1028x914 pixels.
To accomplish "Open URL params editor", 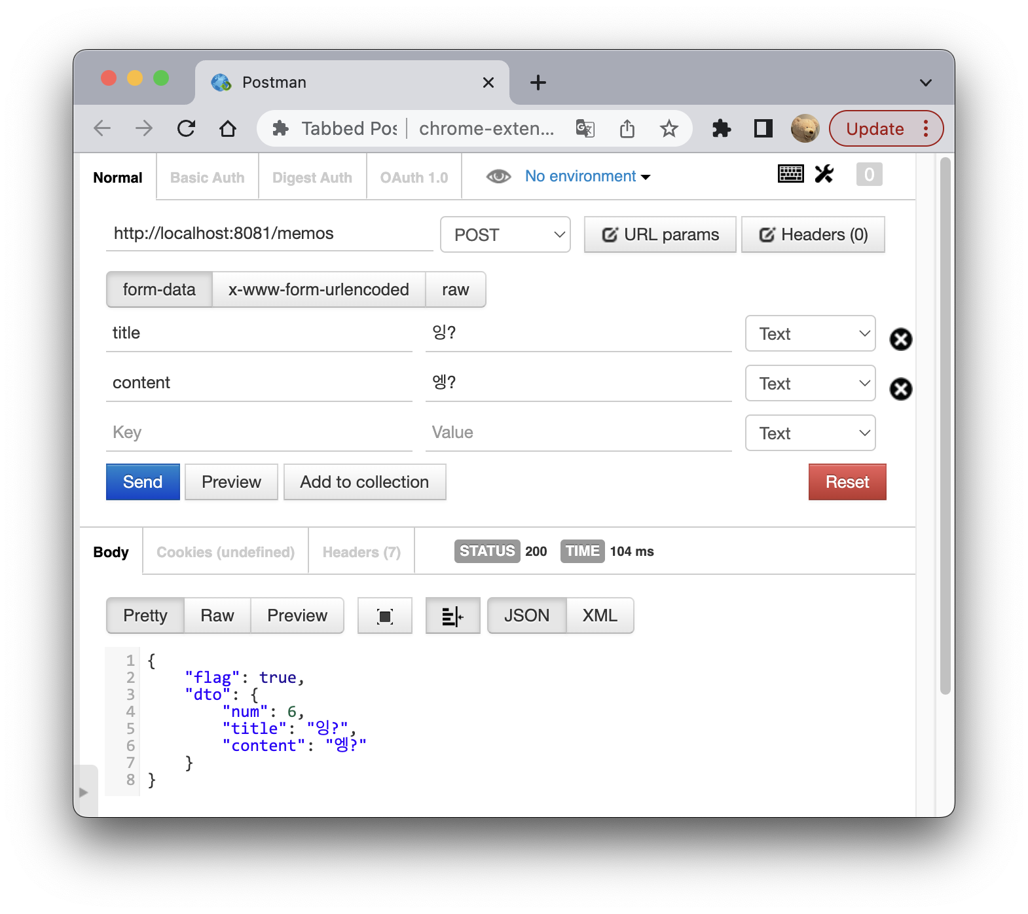I will coord(660,234).
